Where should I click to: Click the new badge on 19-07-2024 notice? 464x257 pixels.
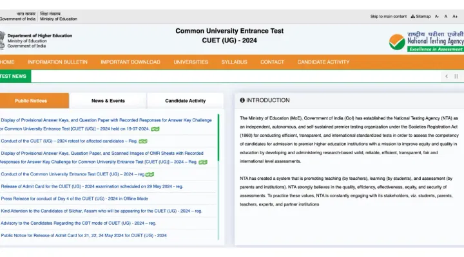(155, 129)
